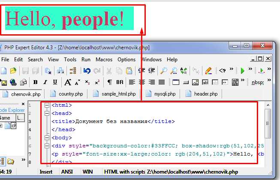Click the green Run script arrow
Screen dimensions: 280x180
click(242, 71)
